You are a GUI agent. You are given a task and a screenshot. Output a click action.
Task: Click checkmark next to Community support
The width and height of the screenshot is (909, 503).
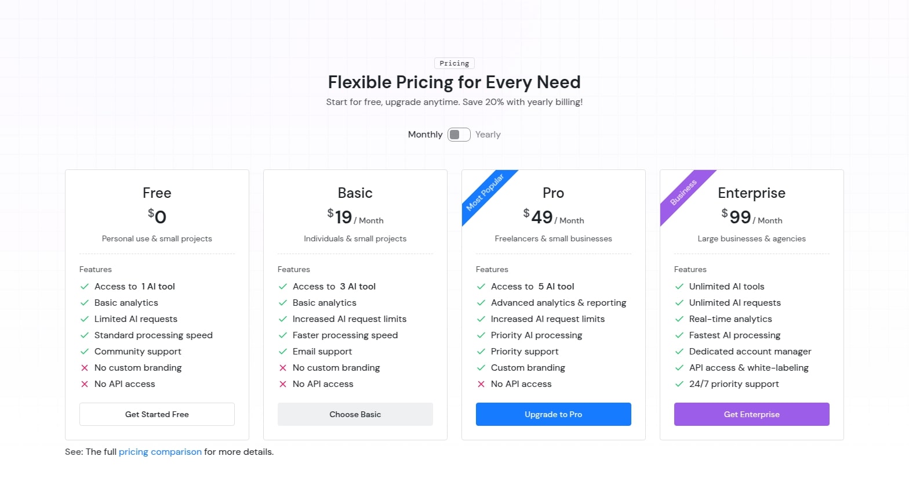[85, 352]
